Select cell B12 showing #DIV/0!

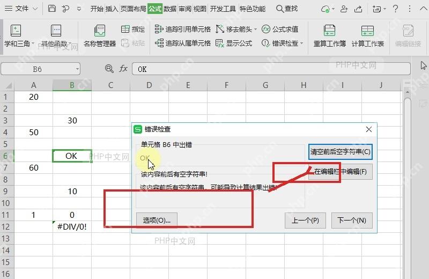pos(72,227)
